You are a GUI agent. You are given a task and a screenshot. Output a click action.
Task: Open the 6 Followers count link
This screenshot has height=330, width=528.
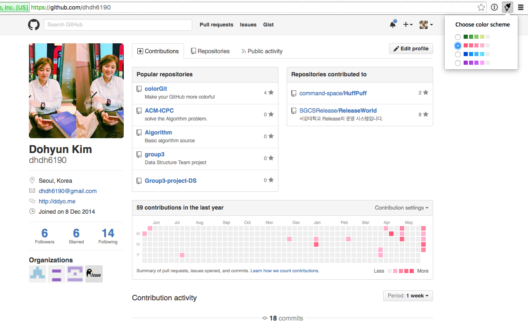coord(45,236)
